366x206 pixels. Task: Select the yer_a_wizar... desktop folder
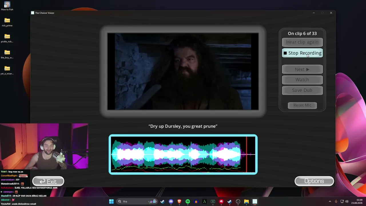7,70
